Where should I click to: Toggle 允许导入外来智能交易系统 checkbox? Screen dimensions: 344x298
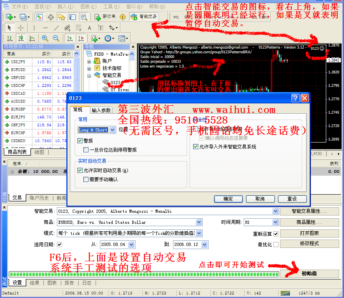pyautogui.click(x=195, y=146)
